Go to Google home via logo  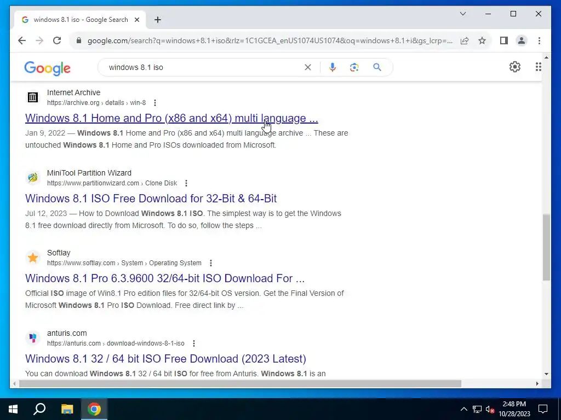point(47,68)
